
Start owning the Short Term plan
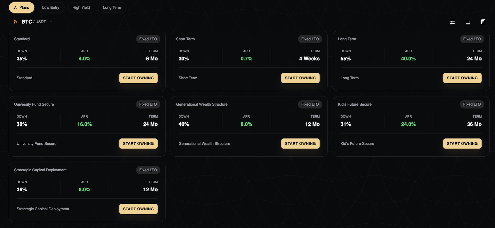[300, 78]
